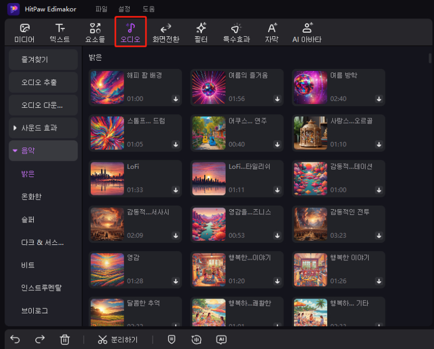Open the 미디어 (Media) panel
This screenshot has height=349, width=434.
25,33
